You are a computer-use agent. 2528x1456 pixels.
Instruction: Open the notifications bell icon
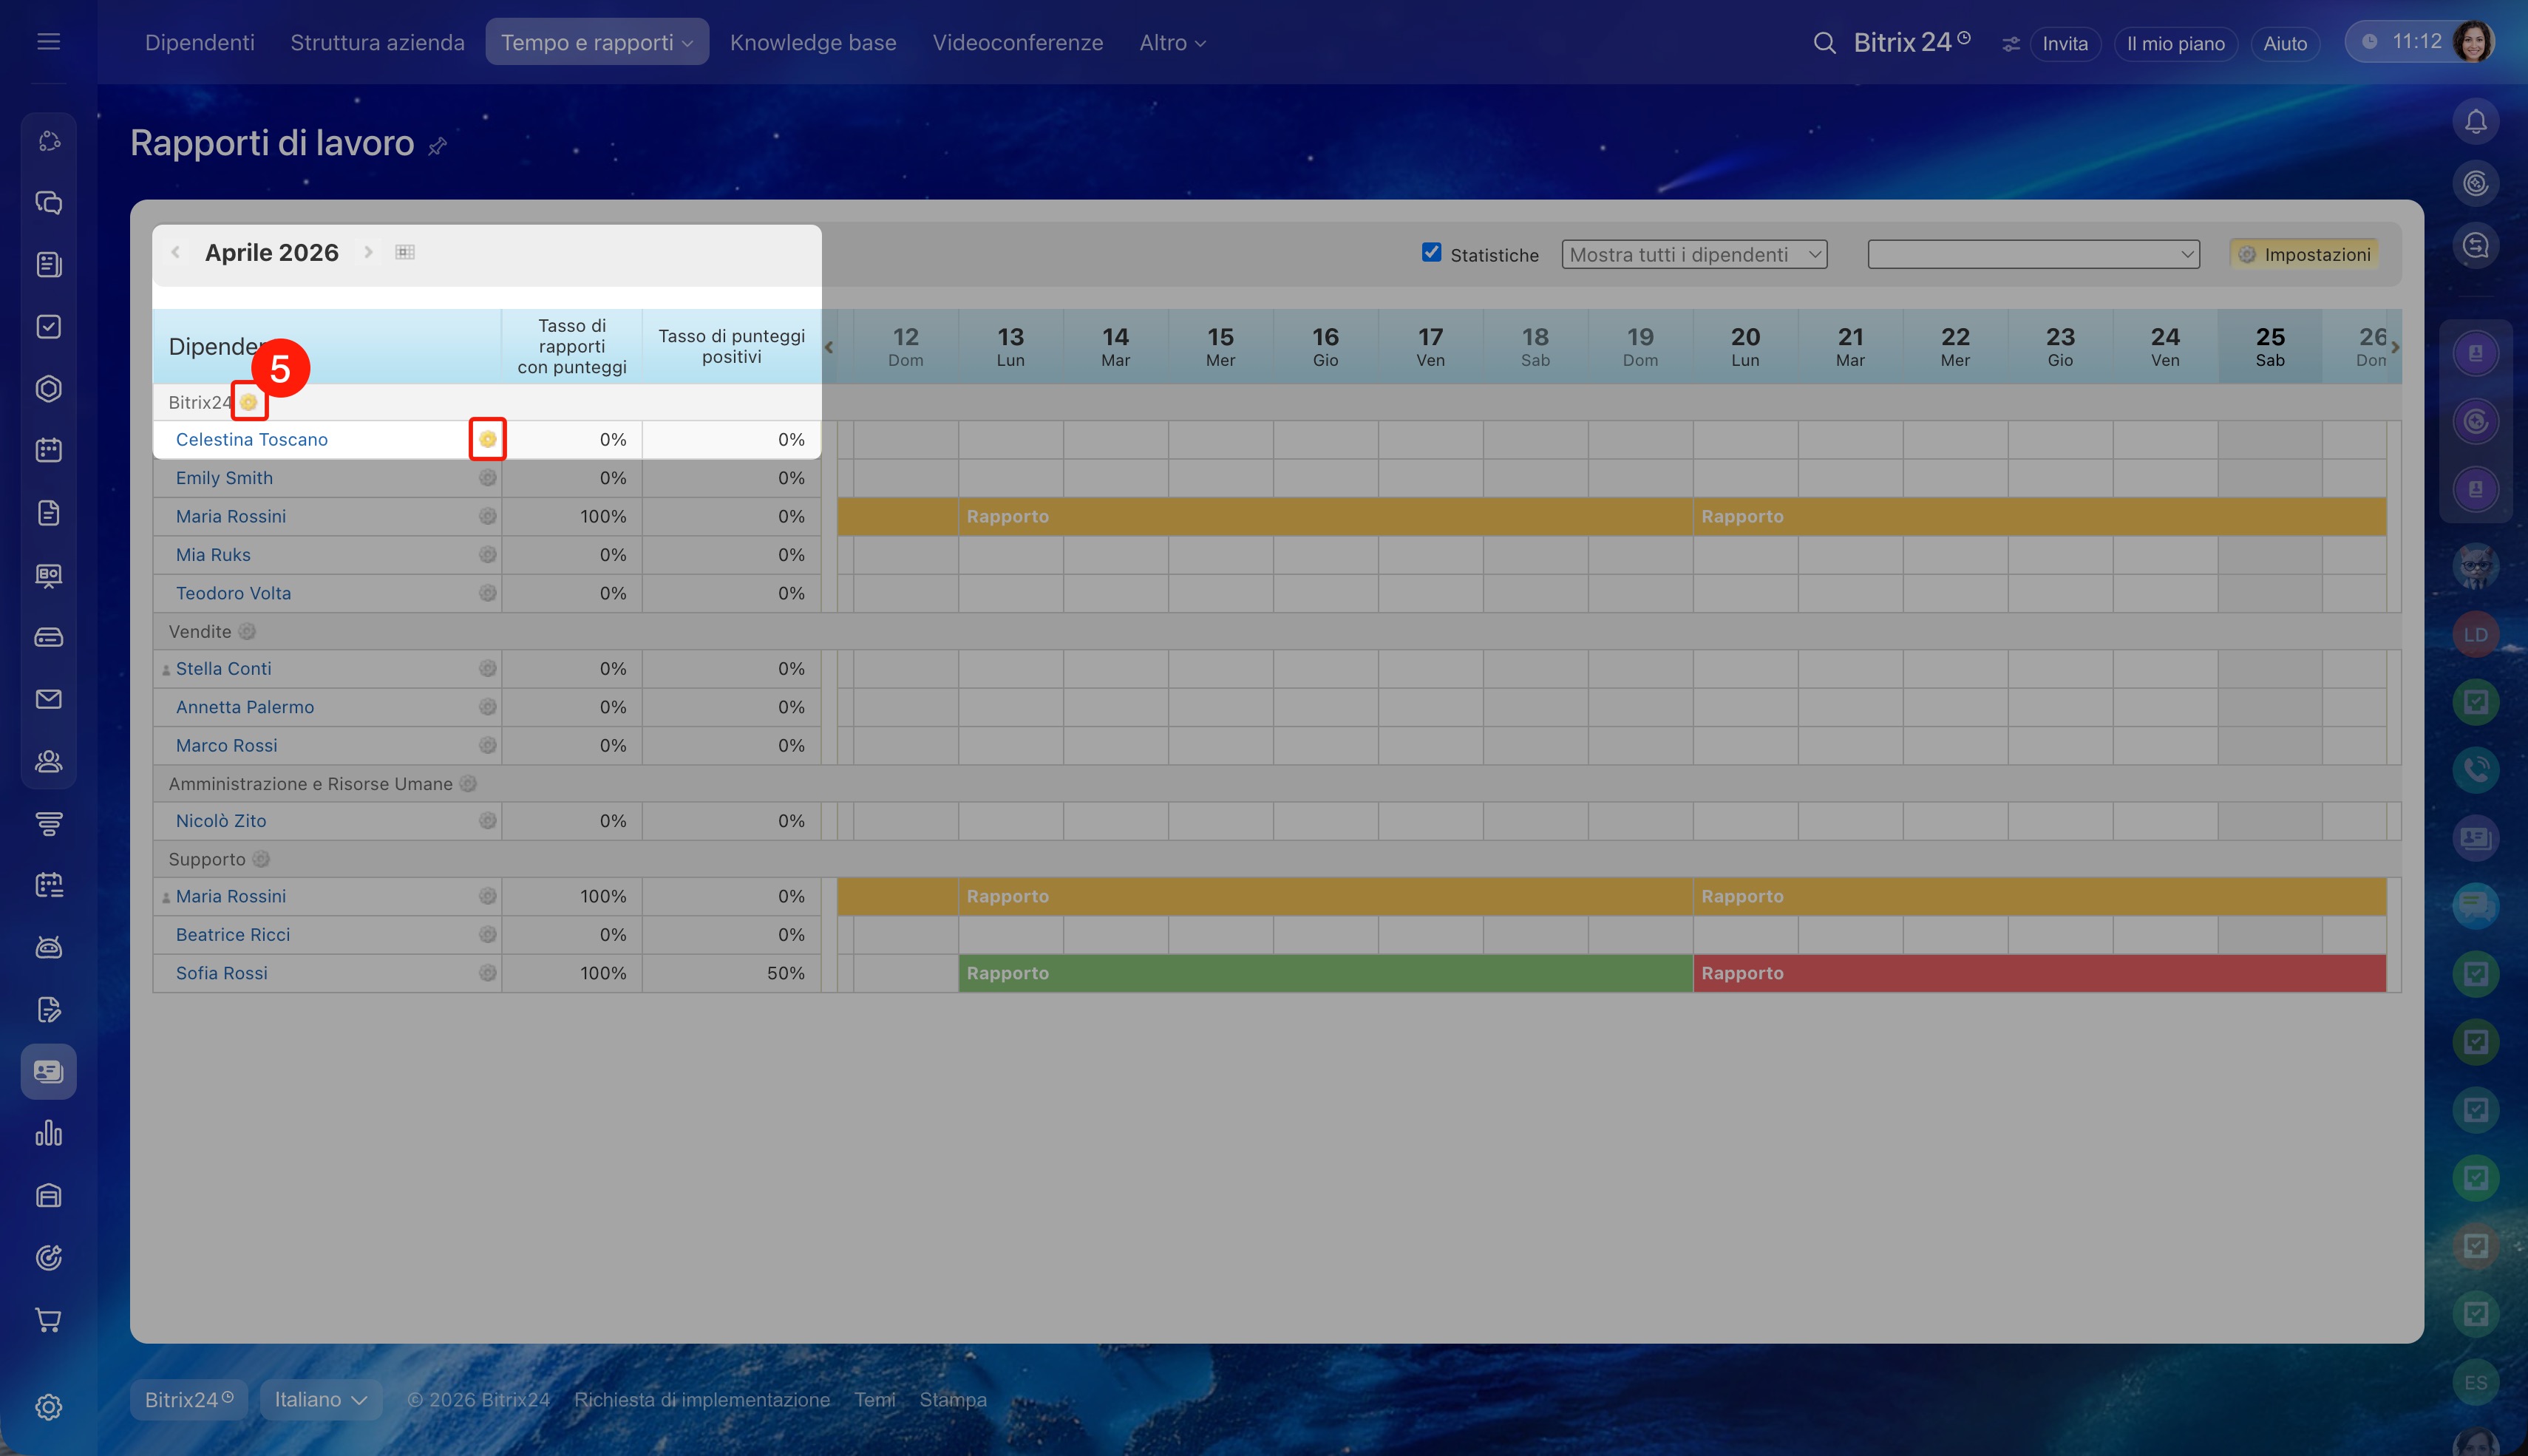(2475, 122)
